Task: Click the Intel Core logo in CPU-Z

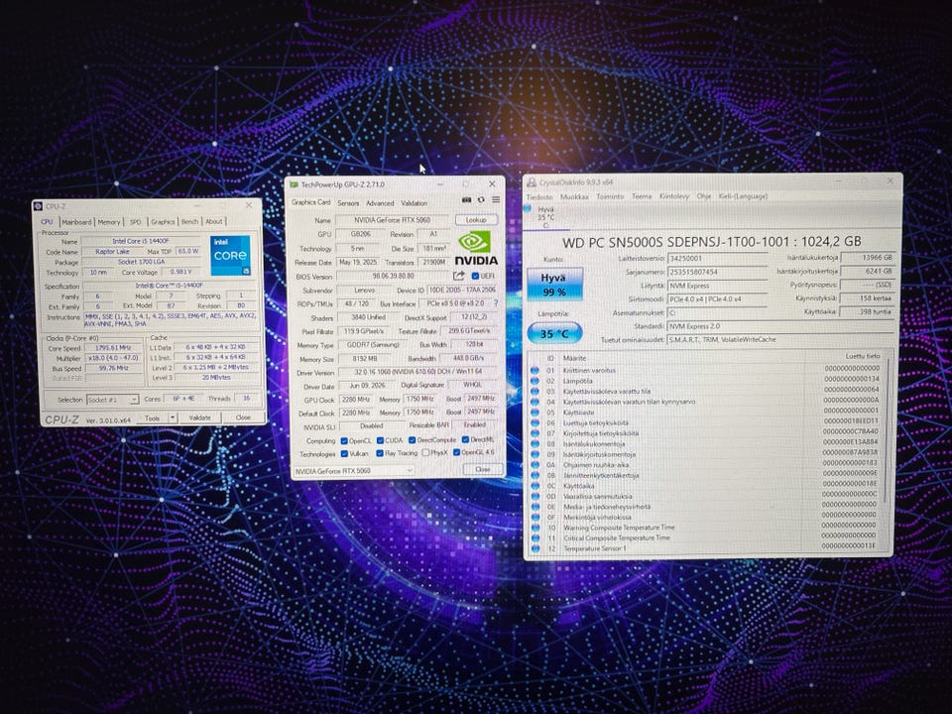Action: [x=230, y=255]
